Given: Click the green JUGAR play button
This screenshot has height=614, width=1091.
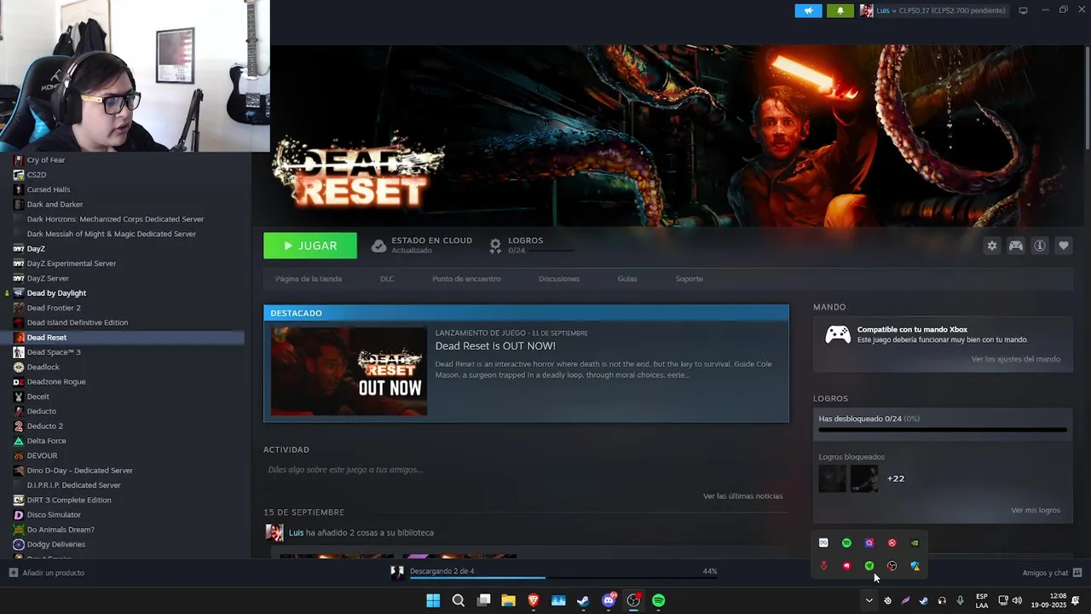Looking at the screenshot, I should click(x=310, y=246).
